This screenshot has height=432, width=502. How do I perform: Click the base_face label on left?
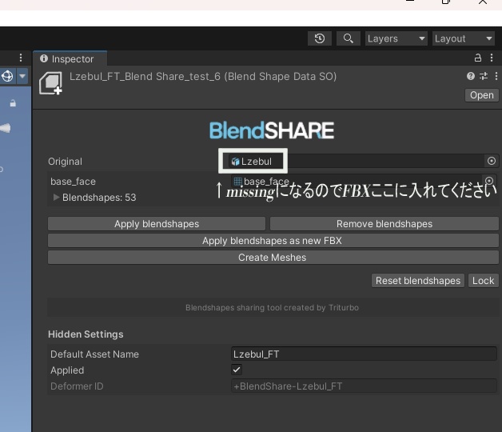tap(73, 182)
